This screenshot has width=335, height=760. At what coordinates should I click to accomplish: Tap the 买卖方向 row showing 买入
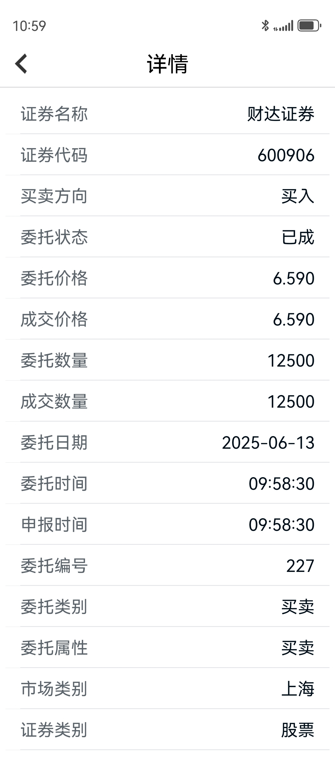point(168,195)
